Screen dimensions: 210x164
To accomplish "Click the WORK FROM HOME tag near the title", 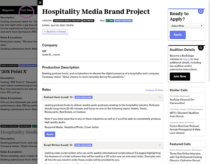I will (x=123, y=20).
